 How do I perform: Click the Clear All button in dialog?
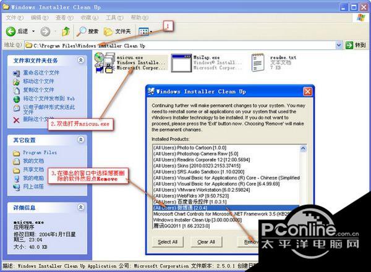click(x=206, y=242)
